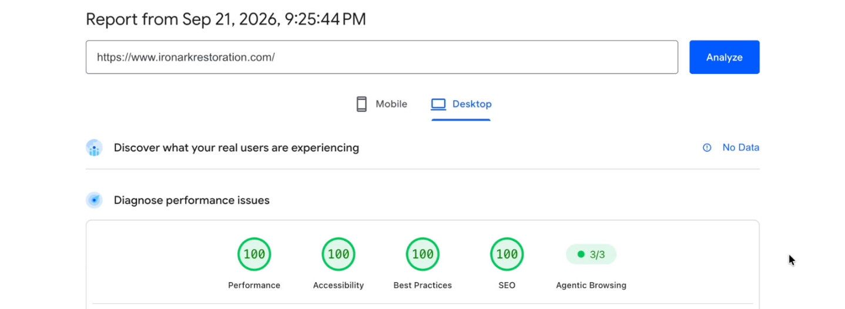Open the No Data link
This screenshot has width=845, height=309.
[740, 148]
